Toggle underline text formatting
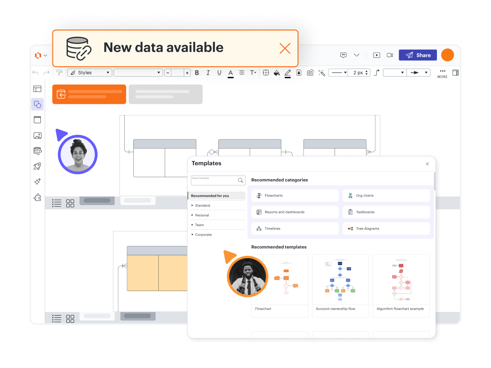This screenshot has width=491, height=368. point(219,73)
